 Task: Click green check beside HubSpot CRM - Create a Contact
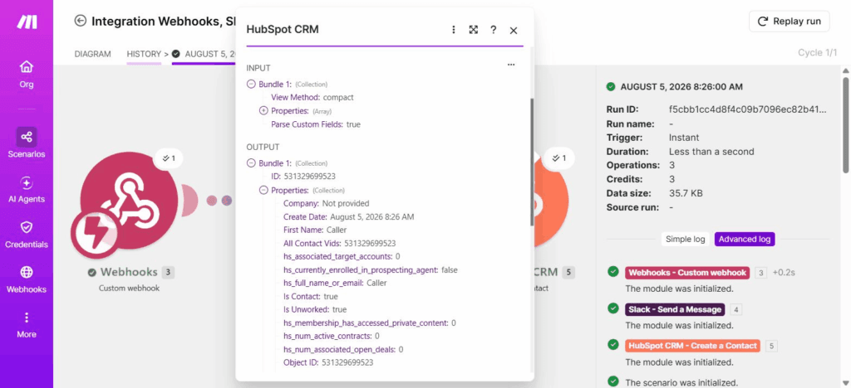pos(613,344)
